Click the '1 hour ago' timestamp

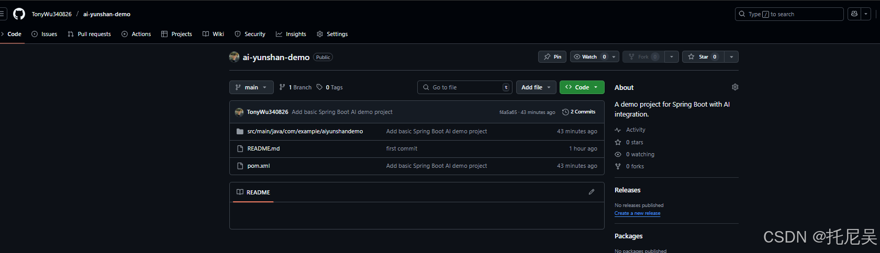point(583,148)
